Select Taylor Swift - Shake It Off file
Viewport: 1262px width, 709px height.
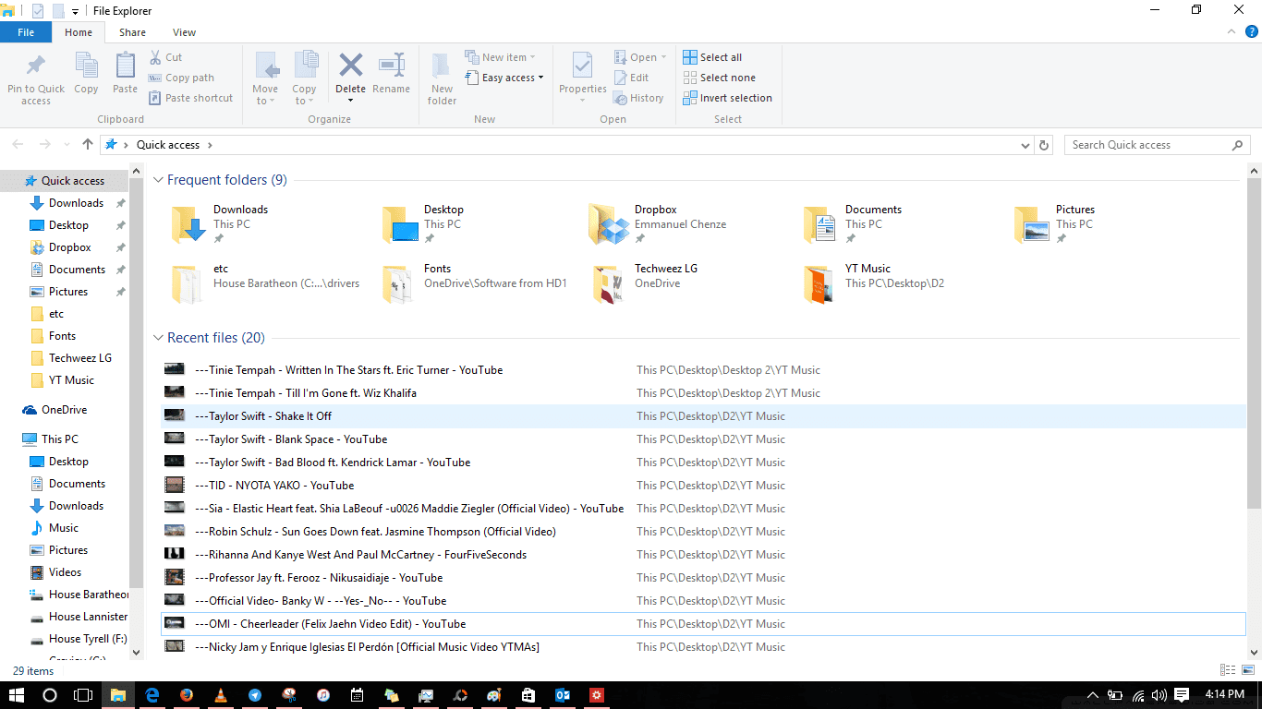703,416
